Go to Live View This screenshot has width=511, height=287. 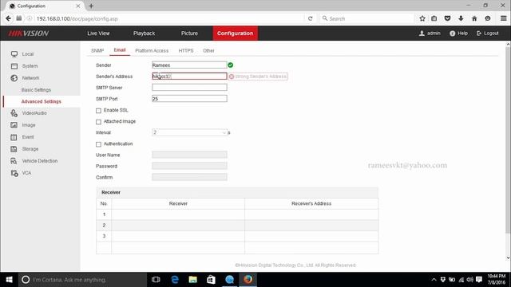(98, 33)
